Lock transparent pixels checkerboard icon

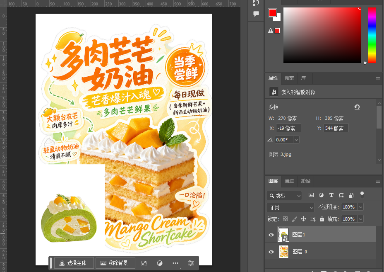pos(285,219)
